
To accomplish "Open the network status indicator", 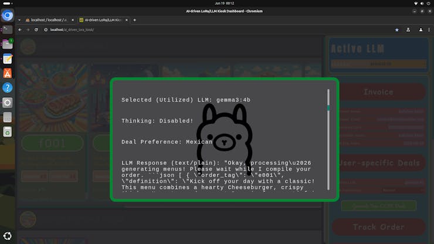I will 416,4.
